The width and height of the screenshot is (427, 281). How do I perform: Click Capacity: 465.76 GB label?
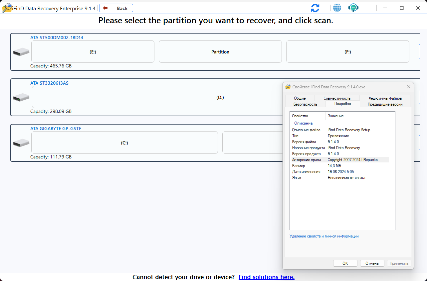[51, 66]
